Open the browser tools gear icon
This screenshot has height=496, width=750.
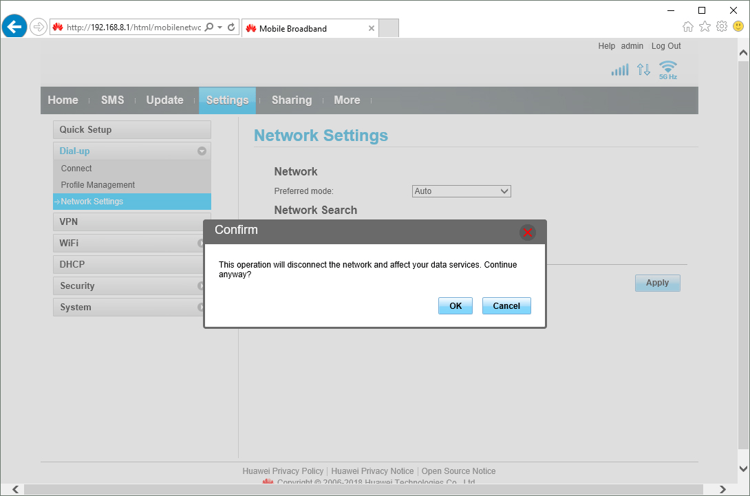click(x=721, y=26)
